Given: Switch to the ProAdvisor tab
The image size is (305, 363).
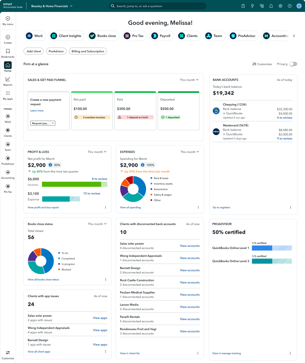Looking at the screenshot, I should pyautogui.click(x=56, y=51).
